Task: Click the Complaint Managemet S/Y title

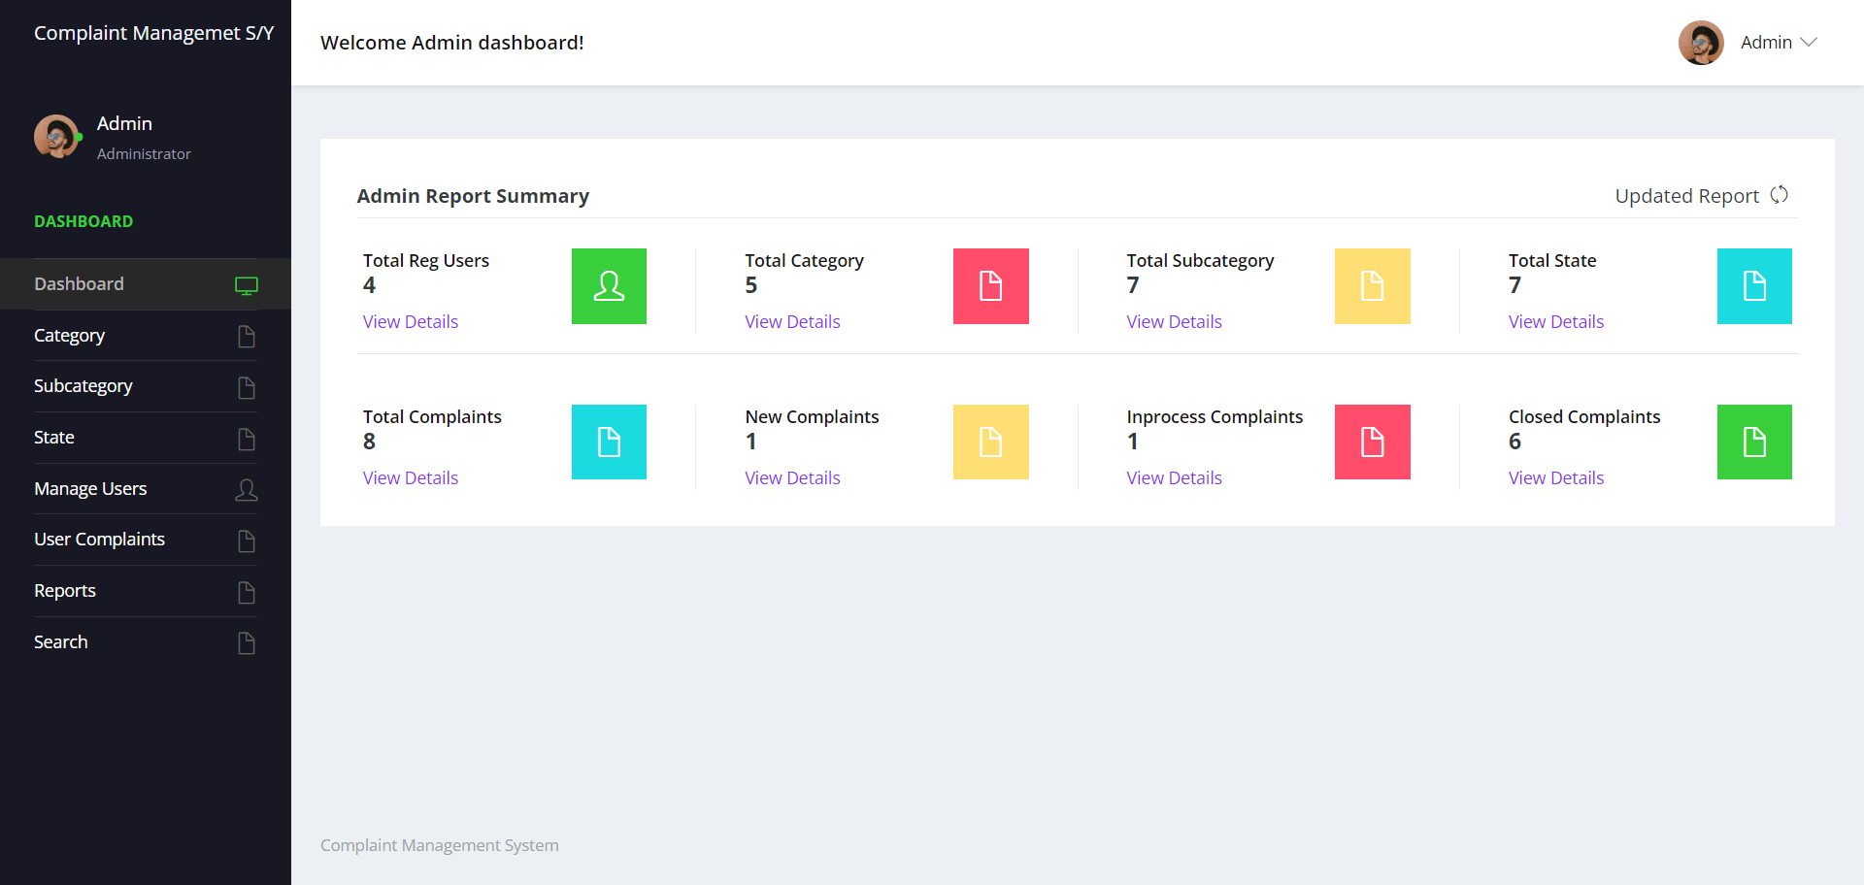Action: 153,32
